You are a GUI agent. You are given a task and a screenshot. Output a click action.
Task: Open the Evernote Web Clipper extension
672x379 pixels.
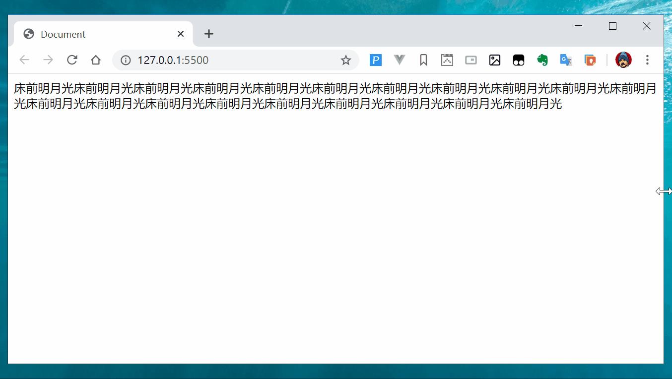[x=542, y=60]
